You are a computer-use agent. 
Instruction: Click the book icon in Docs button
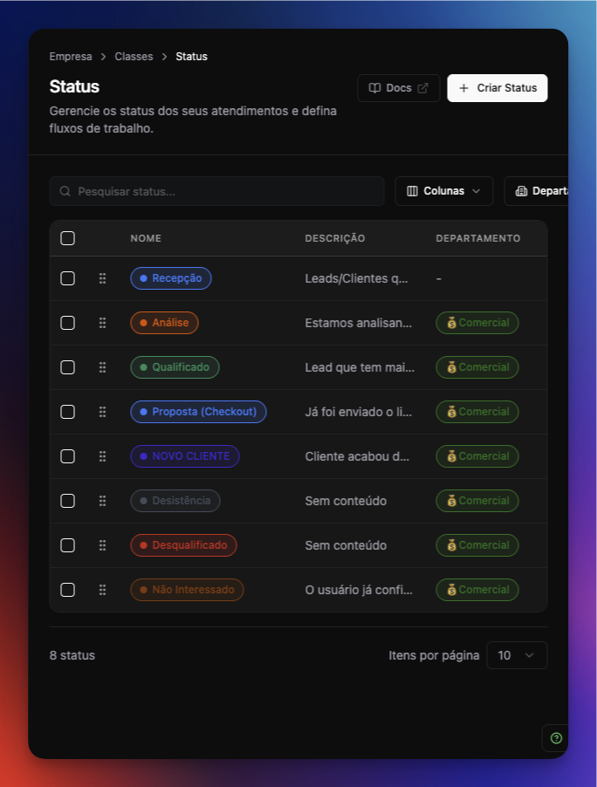point(374,88)
